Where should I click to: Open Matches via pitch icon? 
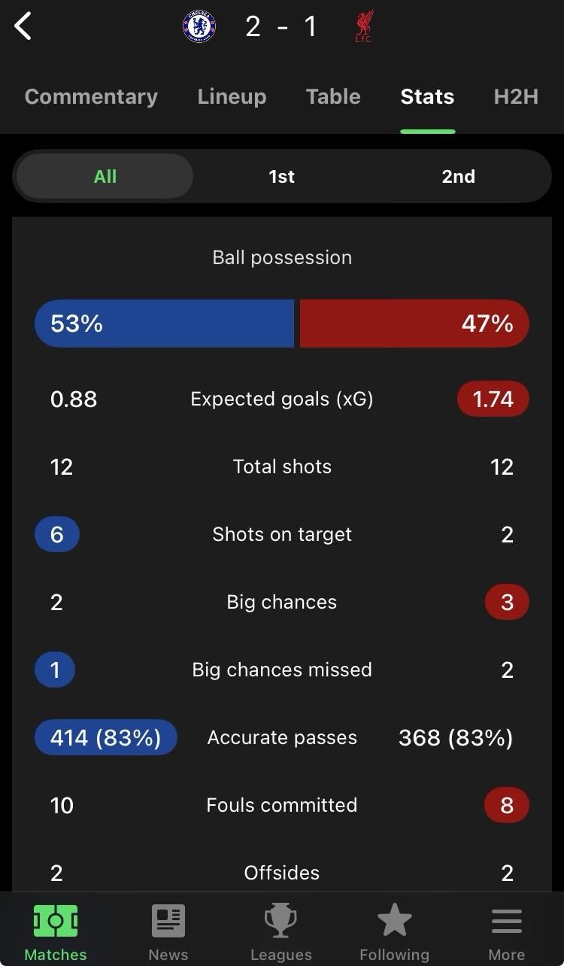coord(56,921)
